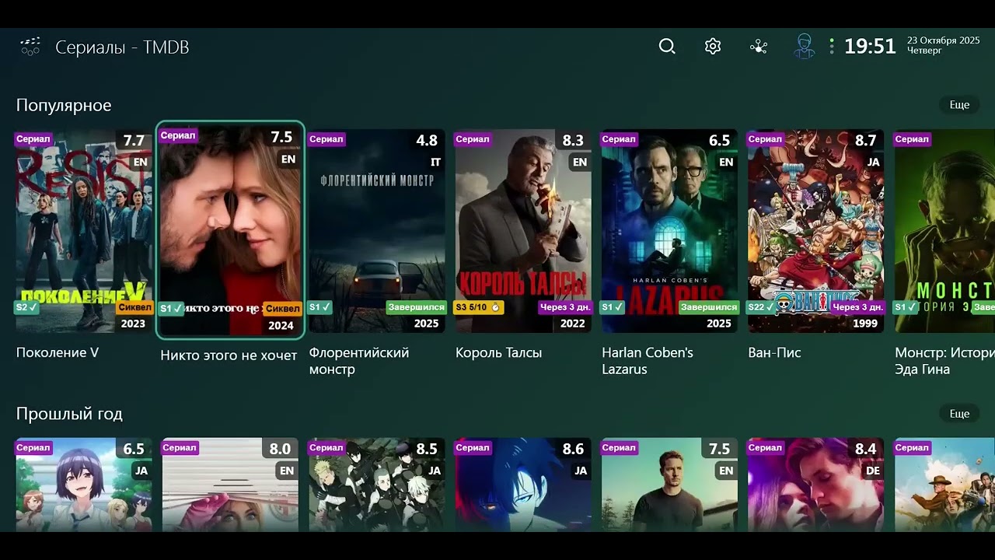Image resolution: width=995 pixels, height=560 pixels.
Task: Click the "Сиквел" badge on Поколение V
Action: click(x=134, y=307)
